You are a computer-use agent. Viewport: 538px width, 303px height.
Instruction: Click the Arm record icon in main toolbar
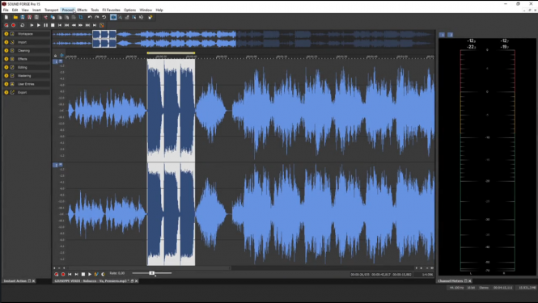pos(6,25)
